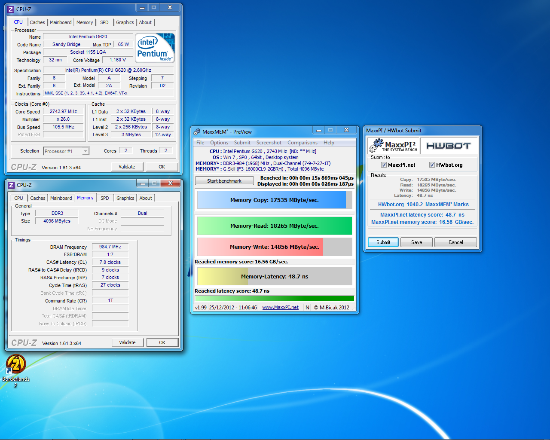Screen dimensions: 550x440
Task: Click Validate in the bottom CPU-Z window
Action: point(127,342)
